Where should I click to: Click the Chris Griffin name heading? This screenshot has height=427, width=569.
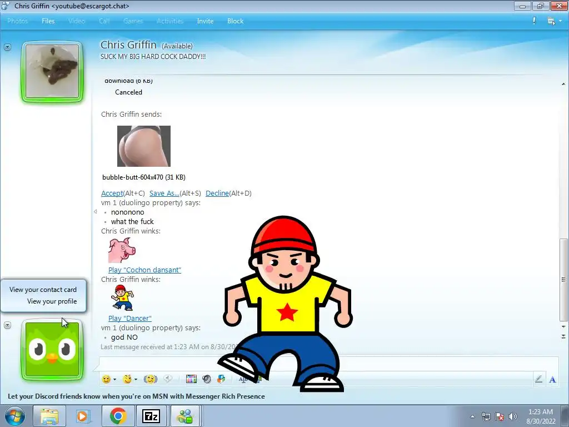tap(128, 44)
